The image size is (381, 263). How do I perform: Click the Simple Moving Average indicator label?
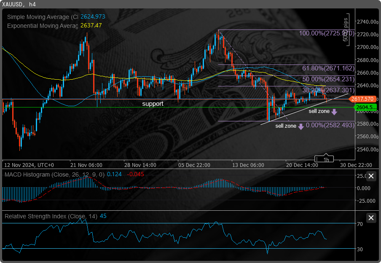tap(43, 17)
